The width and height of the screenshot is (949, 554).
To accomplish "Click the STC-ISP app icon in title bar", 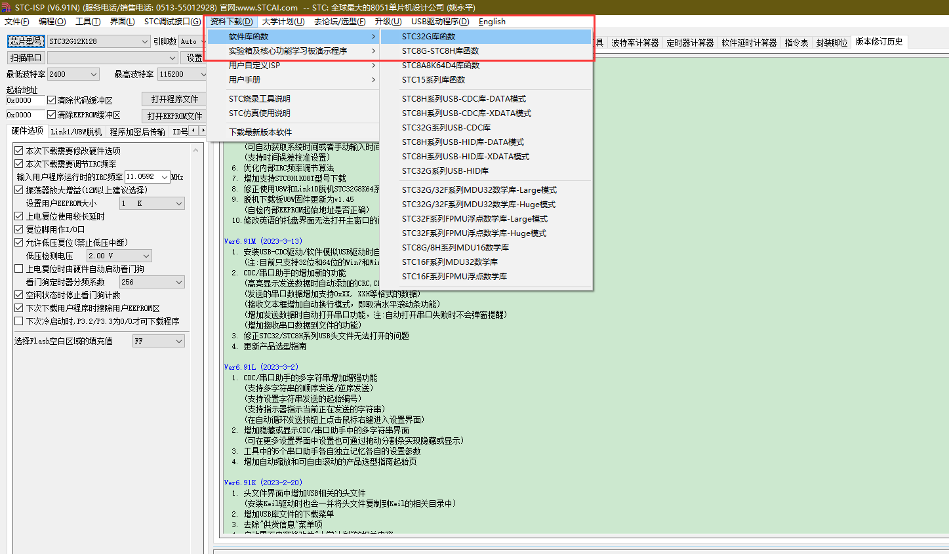I will click(7, 7).
